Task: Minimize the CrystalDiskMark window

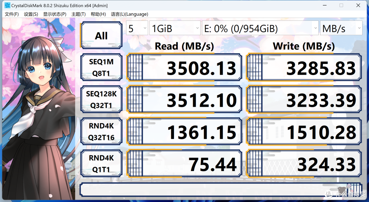Action: (325, 5)
